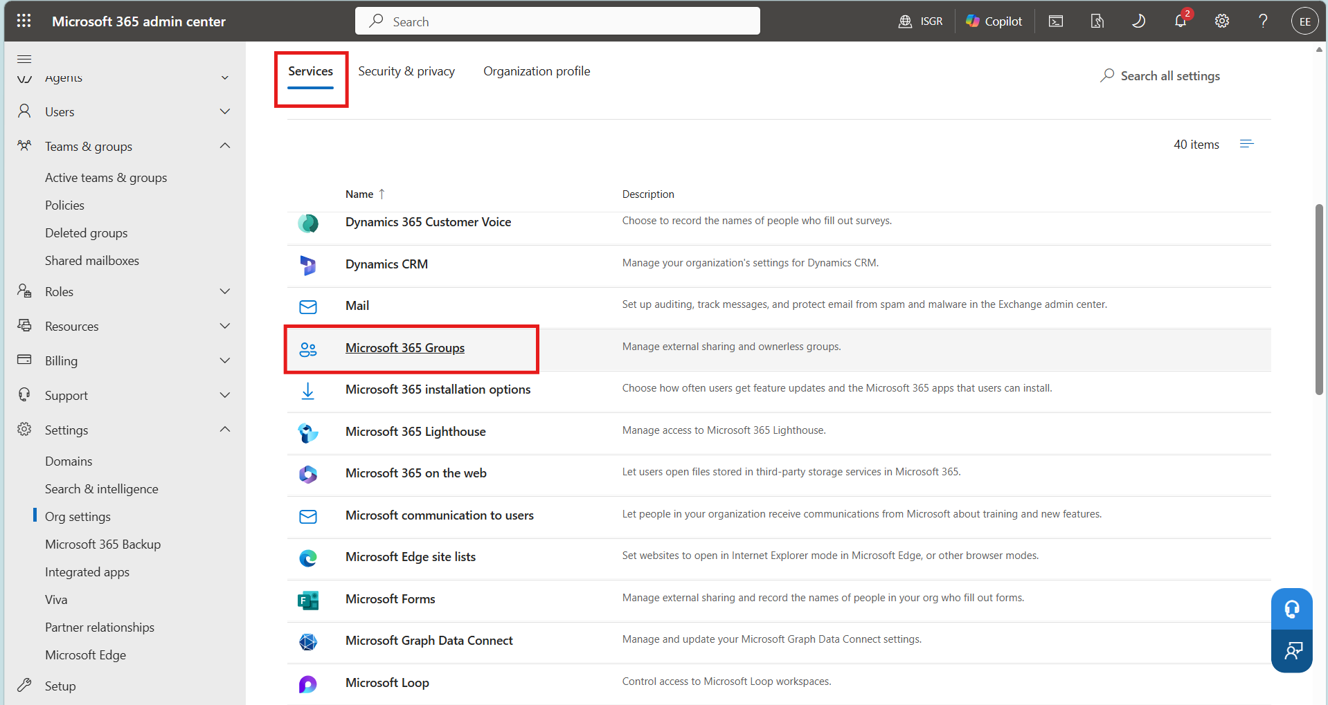
Task: Switch to the Security & privacy tab
Action: click(406, 71)
